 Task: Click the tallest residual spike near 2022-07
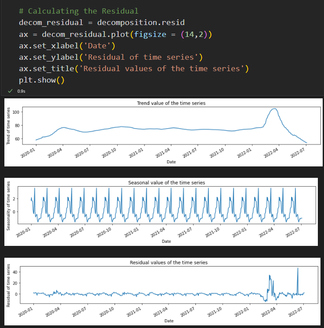(298, 268)
